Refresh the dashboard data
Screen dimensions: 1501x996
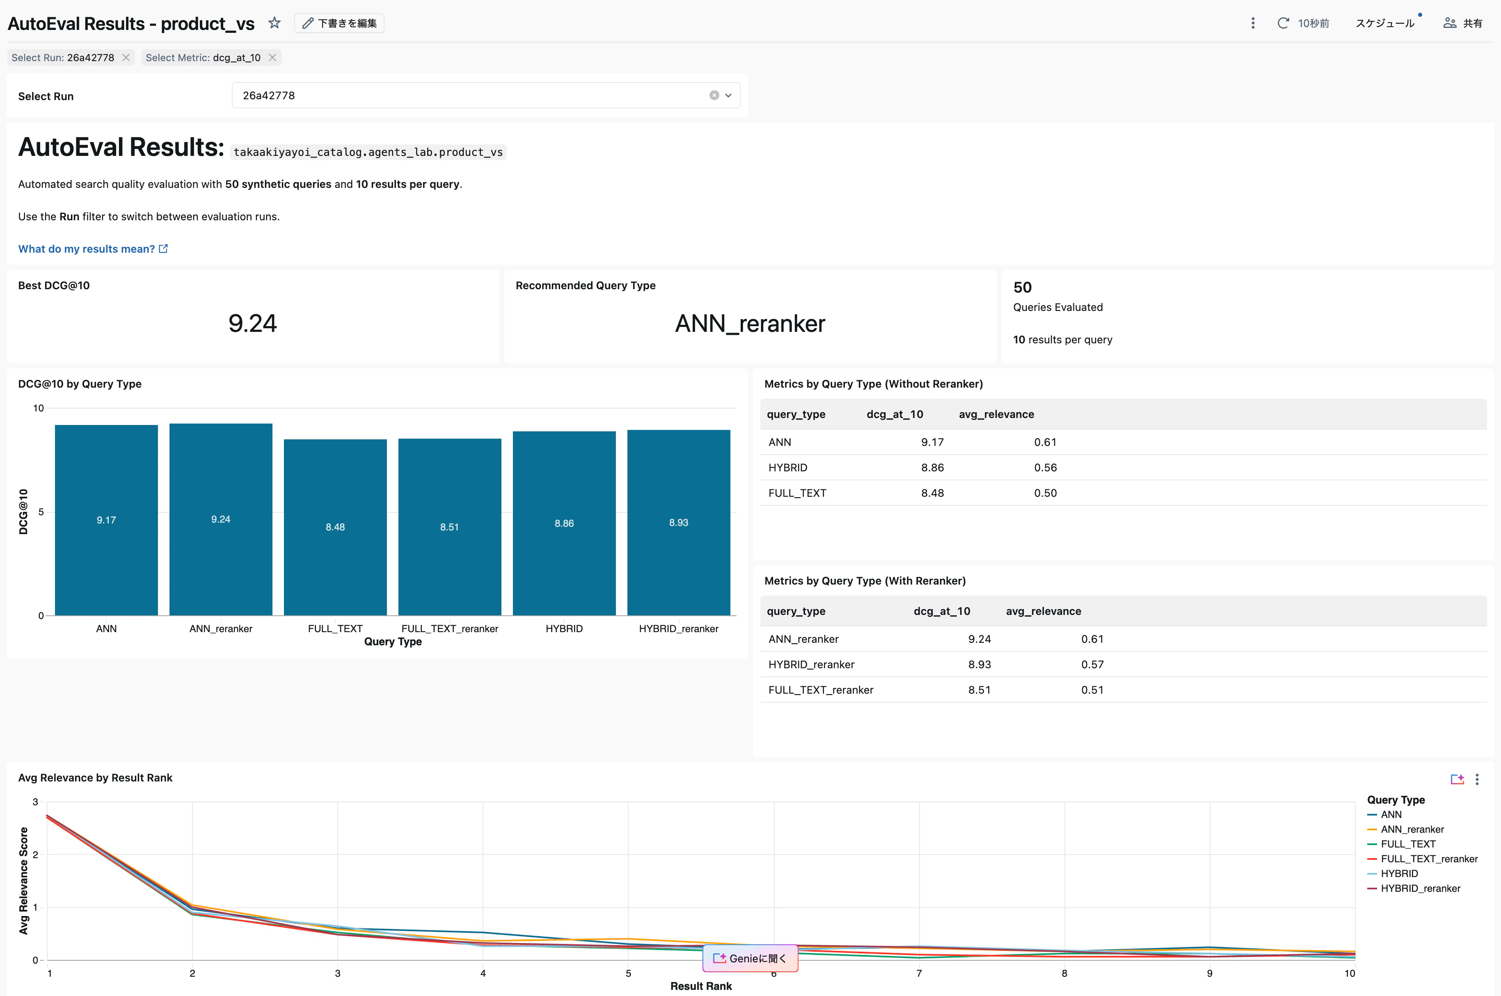[1283, 23]
